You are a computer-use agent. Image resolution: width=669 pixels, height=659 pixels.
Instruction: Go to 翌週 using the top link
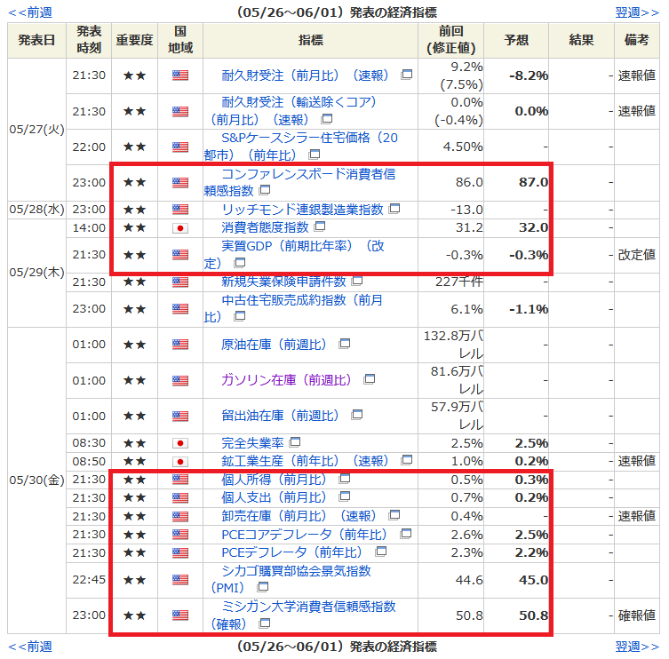637,12
